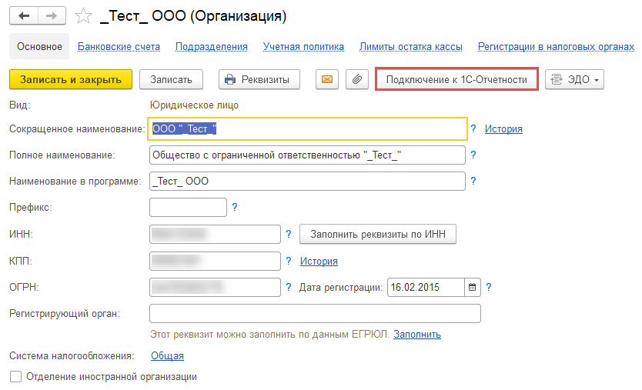Image resolution: width=642 pixels, height=390 pixels.
Task: Open Регистрации в налоговых органах tab
Action: coord(556,47)
